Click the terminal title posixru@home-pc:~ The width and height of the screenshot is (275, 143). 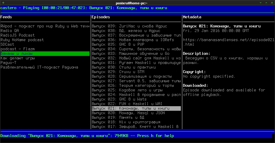click(132, 3)
